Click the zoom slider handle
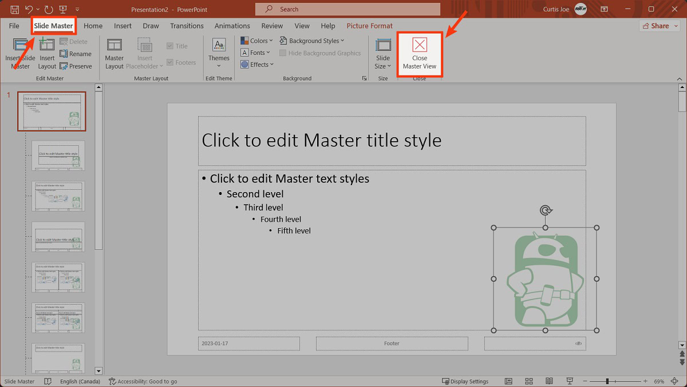Screen dimensions: 687x387 tap(607, 381)
